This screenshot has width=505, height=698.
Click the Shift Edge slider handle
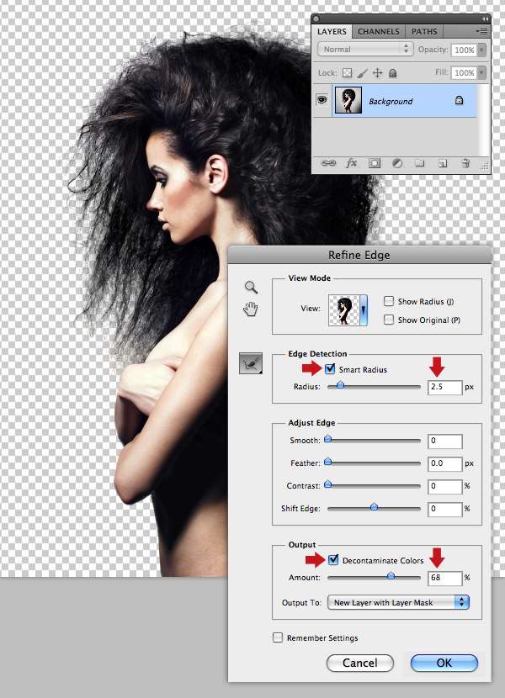pos(374,507)
